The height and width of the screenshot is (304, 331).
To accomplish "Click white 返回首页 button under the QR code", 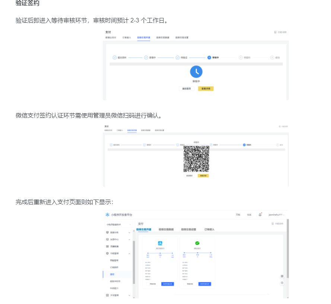I will click(x=190, y=176).
